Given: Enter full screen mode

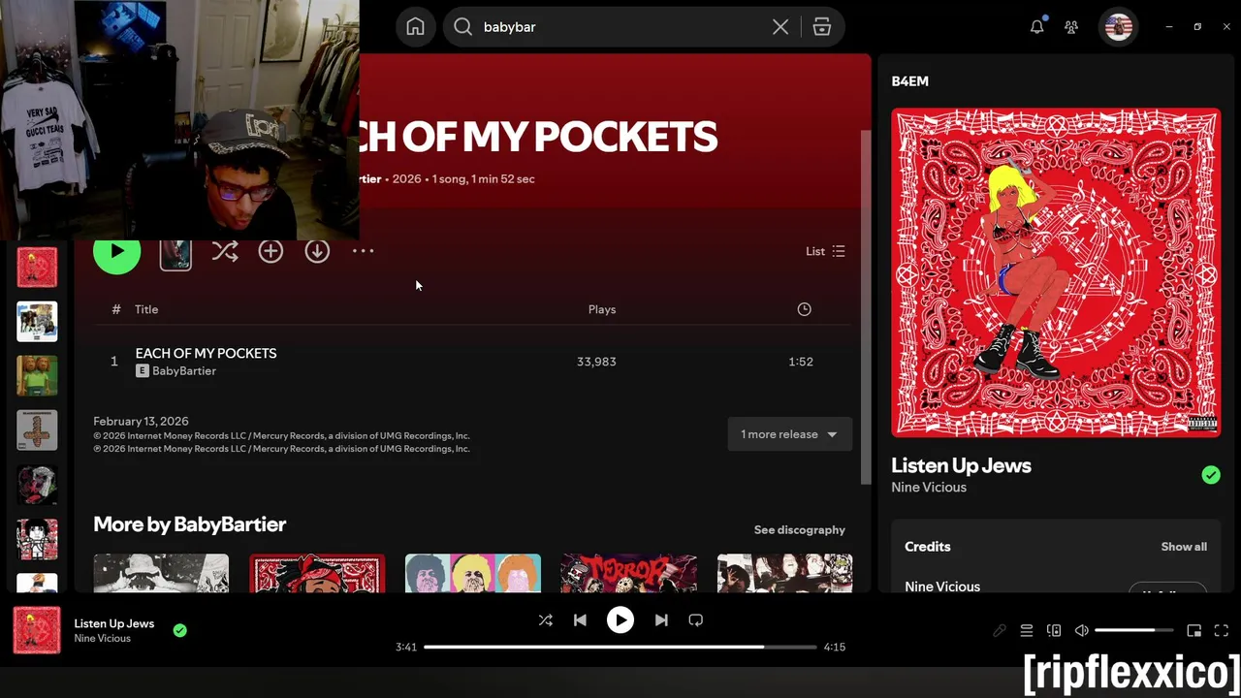Looking at the screenshot, I should click(x=1222, y=630).
